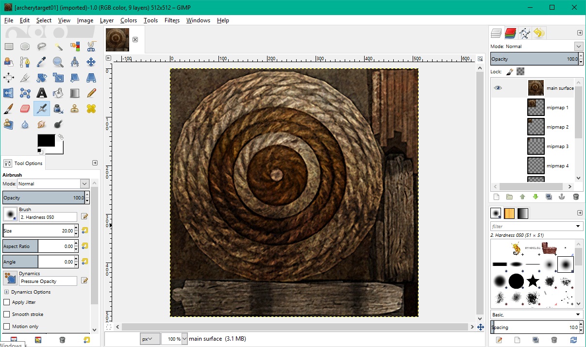Image resolution: width=586 pixels, height=347 pixels.
Task: Enable the Apply Jitter checkbox
Action: tap(7, 302)
